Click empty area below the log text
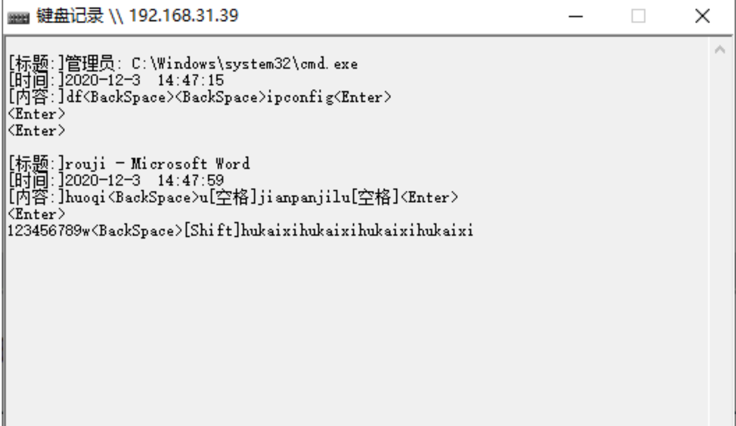This screenshot has height=426, width=736. click(341, 329)
